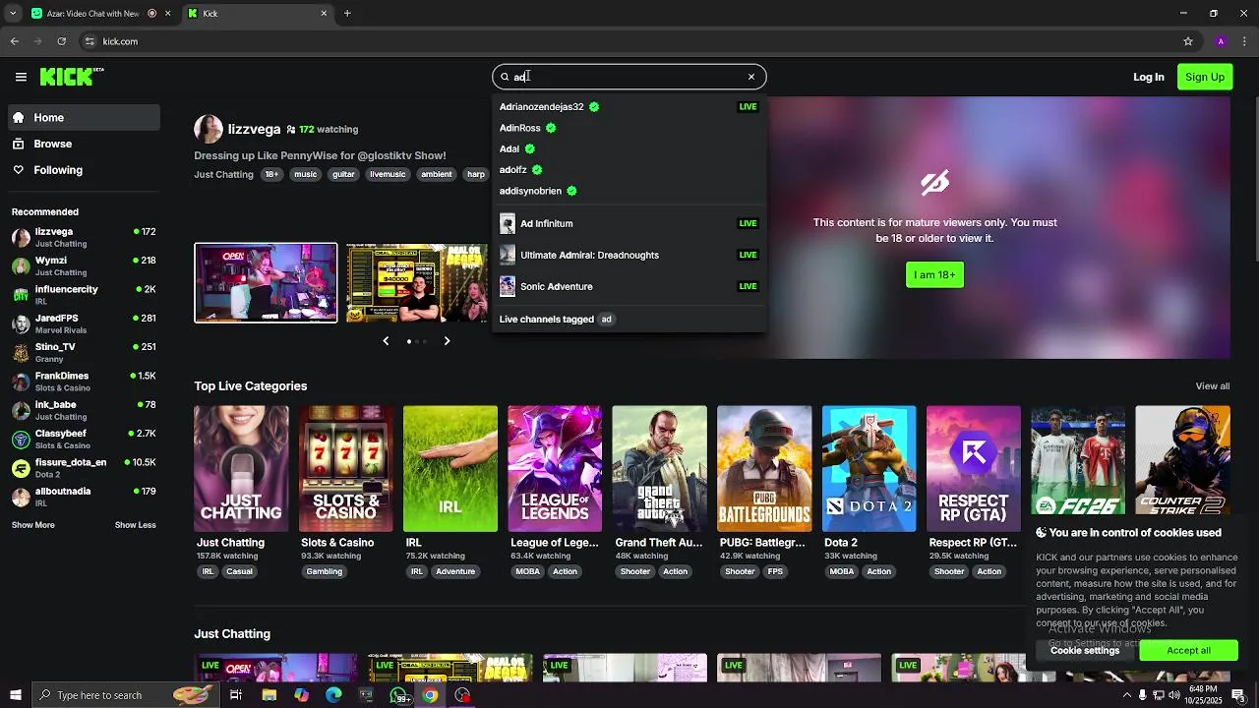Screen dimensions: 1259x708
Task: Open allboutnadia recommended channel
Action: point(85,497)
